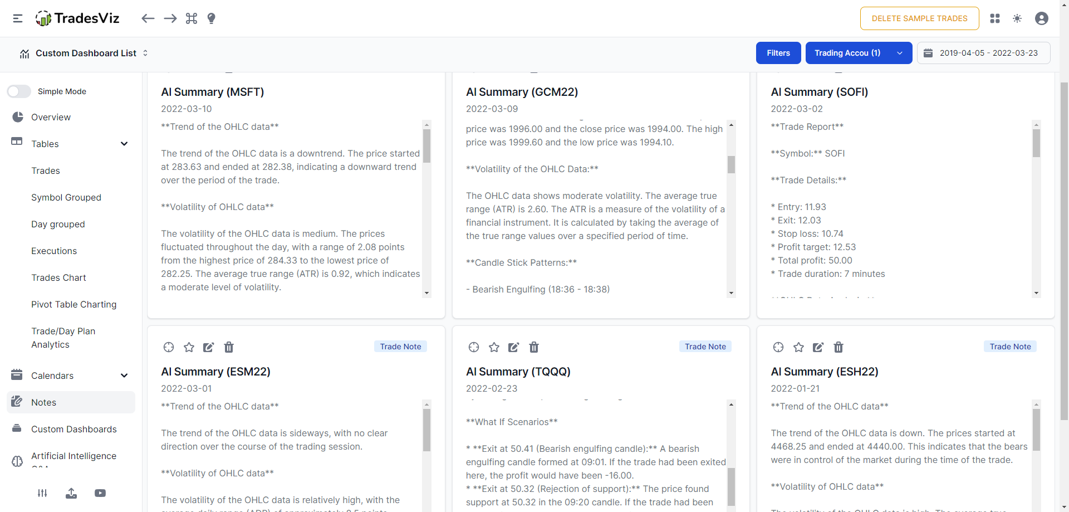The width and height of the screenshot is (1069, 512).
Task: Open the keyboard command shortcut icon
Action: pos(192,18)
